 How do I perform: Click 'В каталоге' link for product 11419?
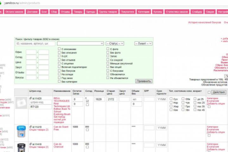[x=213, y=130]
